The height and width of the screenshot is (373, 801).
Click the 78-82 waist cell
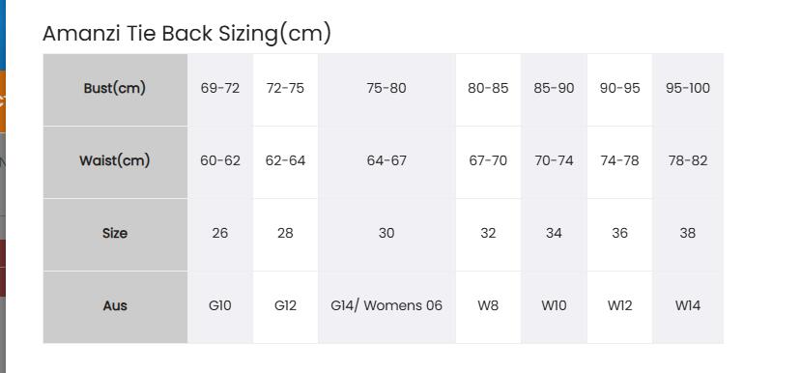coord(688,162)
